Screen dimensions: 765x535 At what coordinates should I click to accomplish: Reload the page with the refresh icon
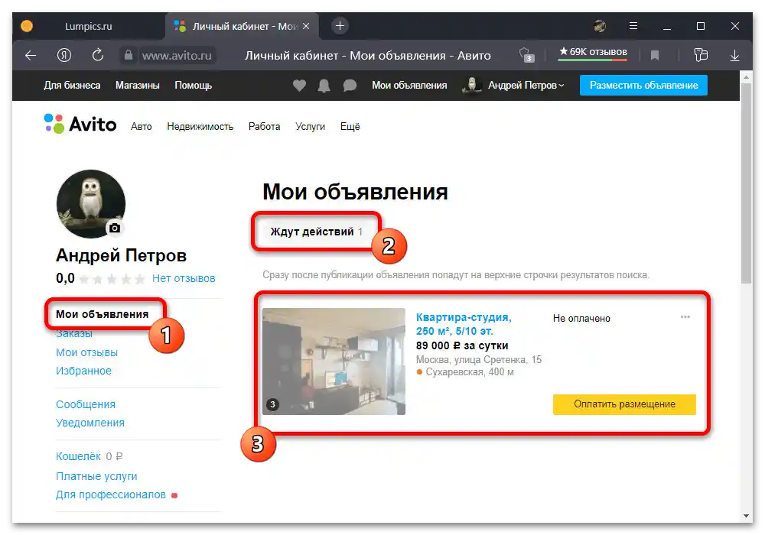tap(98, 55)
